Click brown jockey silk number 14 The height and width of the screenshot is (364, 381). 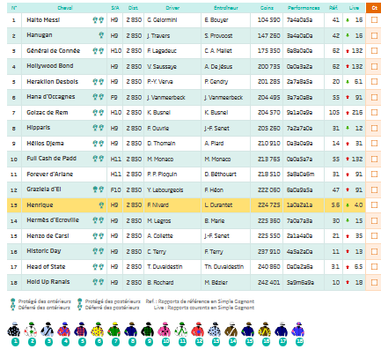coord(231,330)
